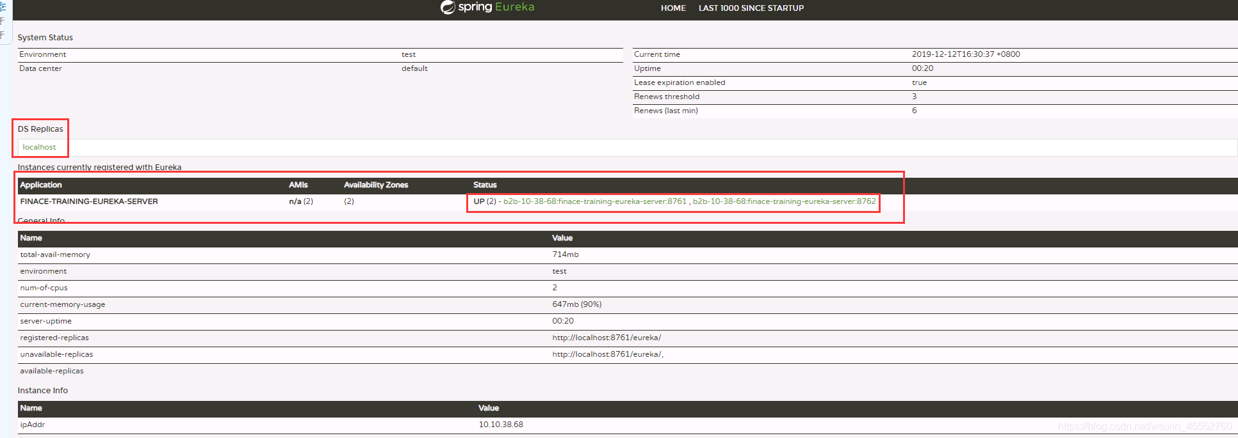Click the registered-replicas row name
This screenshot has width=1238, height=438.
coord(54,338)
